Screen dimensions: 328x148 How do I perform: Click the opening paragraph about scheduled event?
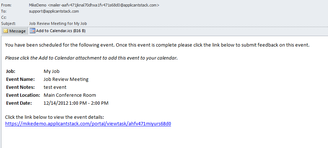[157, 45]
